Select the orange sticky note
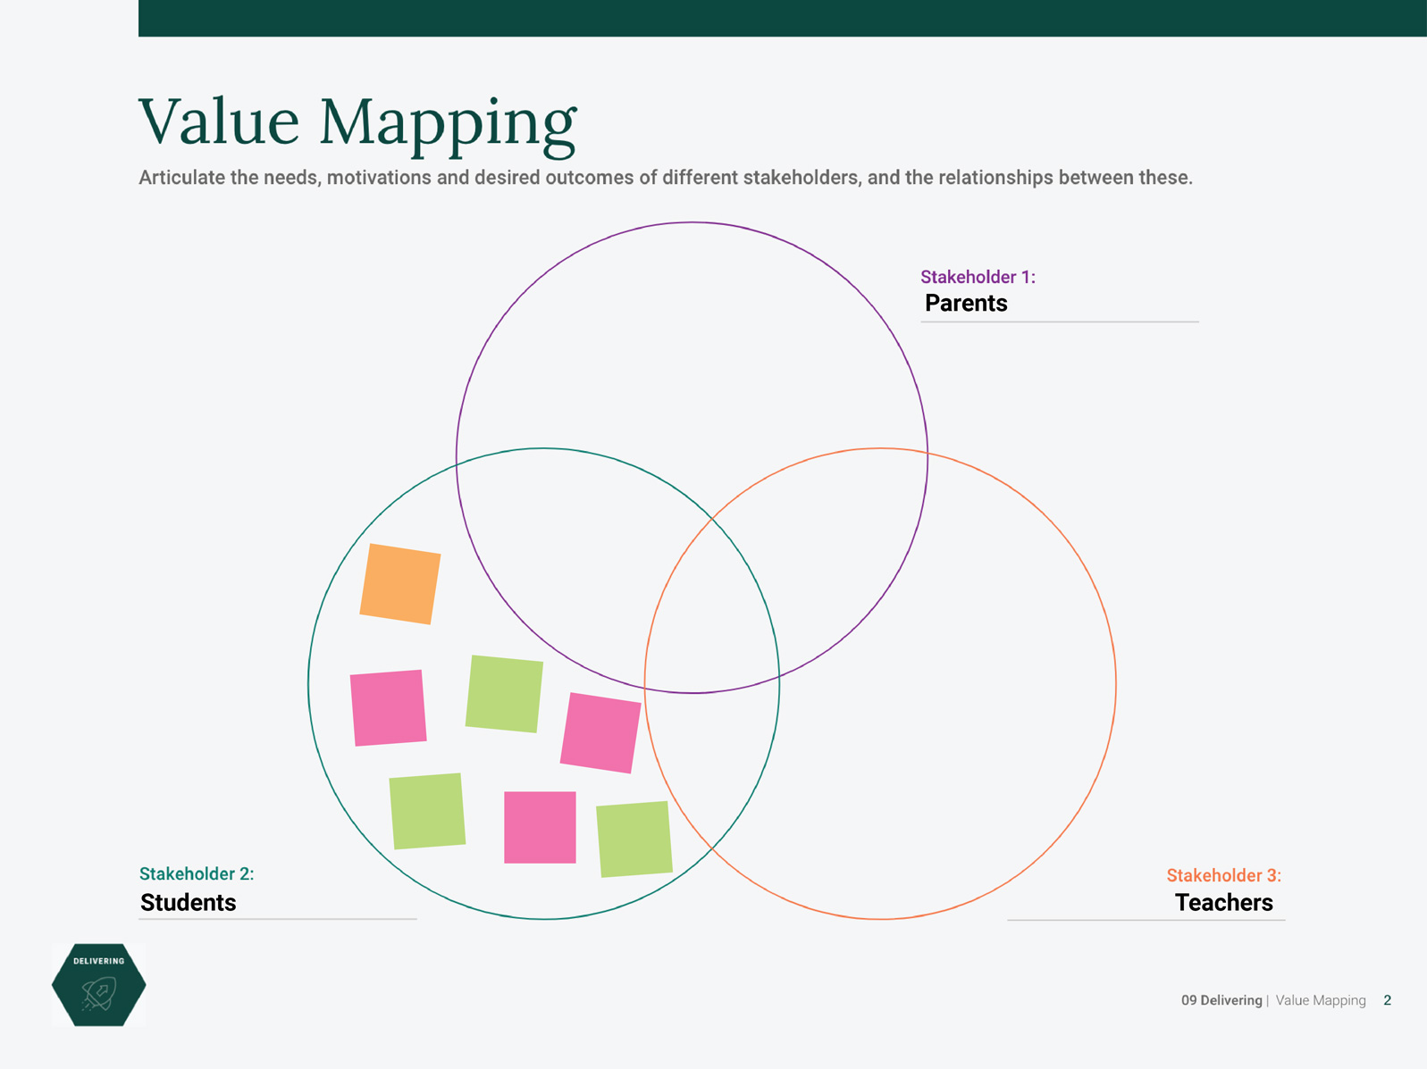This screenshot has width=1427, height=1069. tap(400, 584)
